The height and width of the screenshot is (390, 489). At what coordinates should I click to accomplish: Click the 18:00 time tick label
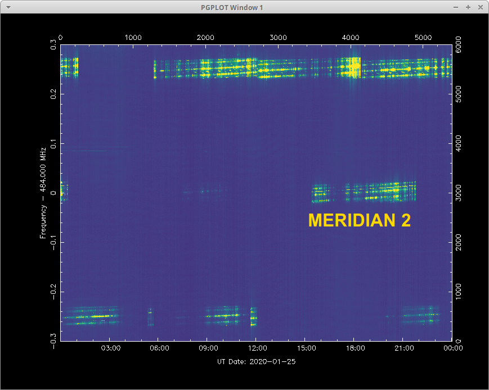pos(355,348)
